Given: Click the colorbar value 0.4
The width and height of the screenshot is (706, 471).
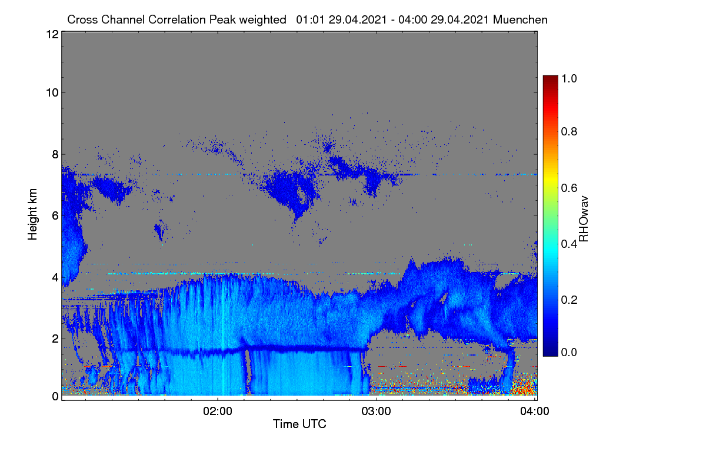Looking at the screenshot, I should click(570, 244).
